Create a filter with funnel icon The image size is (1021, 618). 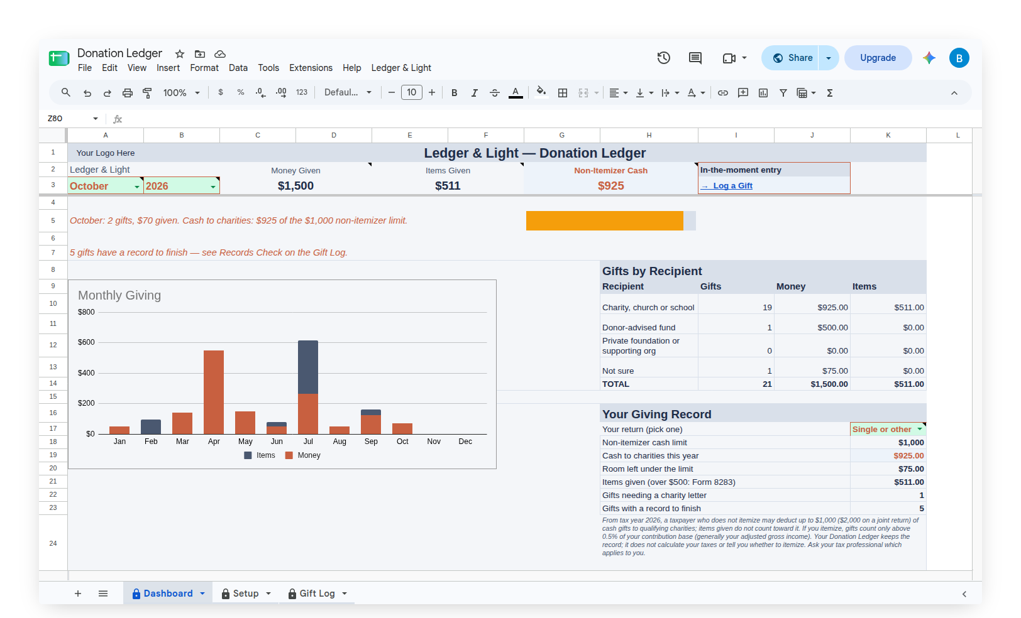coord(783,93)
